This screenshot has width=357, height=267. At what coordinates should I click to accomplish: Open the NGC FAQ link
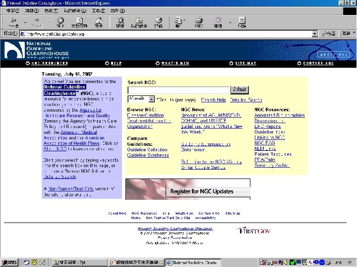tap(265, 143)
